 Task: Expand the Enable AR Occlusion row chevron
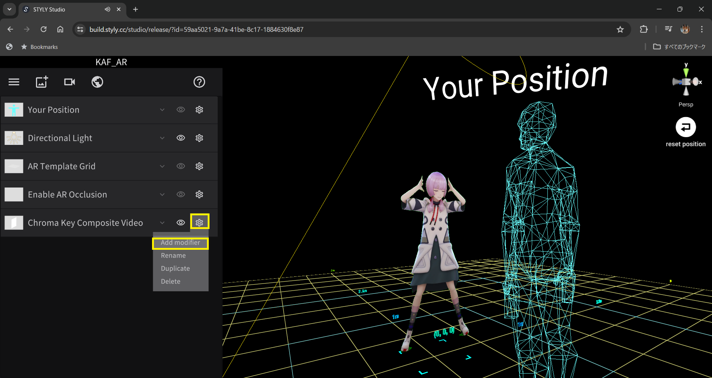(x=162, y=194)
